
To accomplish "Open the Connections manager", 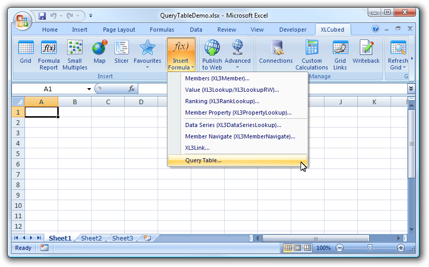I will [276, 52].
